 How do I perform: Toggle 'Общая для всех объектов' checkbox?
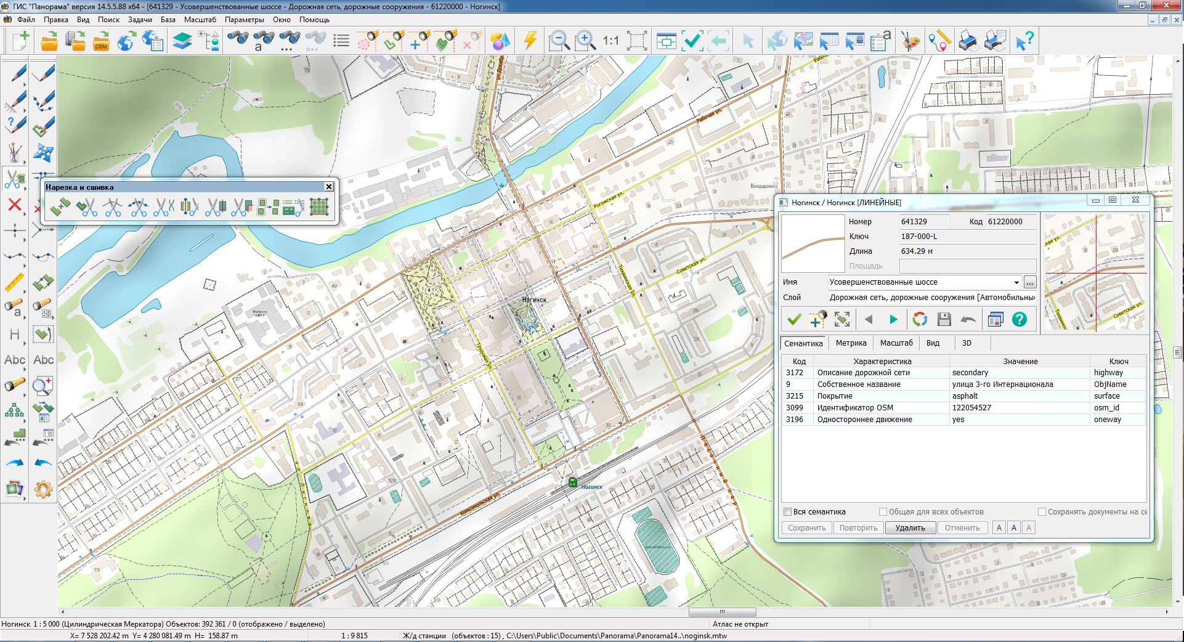883,512
